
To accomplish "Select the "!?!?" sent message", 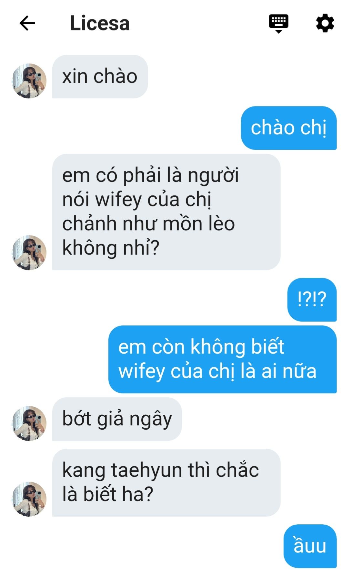I will pos(312,300).
